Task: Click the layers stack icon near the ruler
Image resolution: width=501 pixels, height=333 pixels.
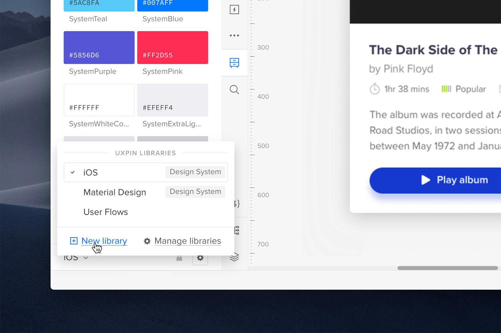Action: coord(234,256)
